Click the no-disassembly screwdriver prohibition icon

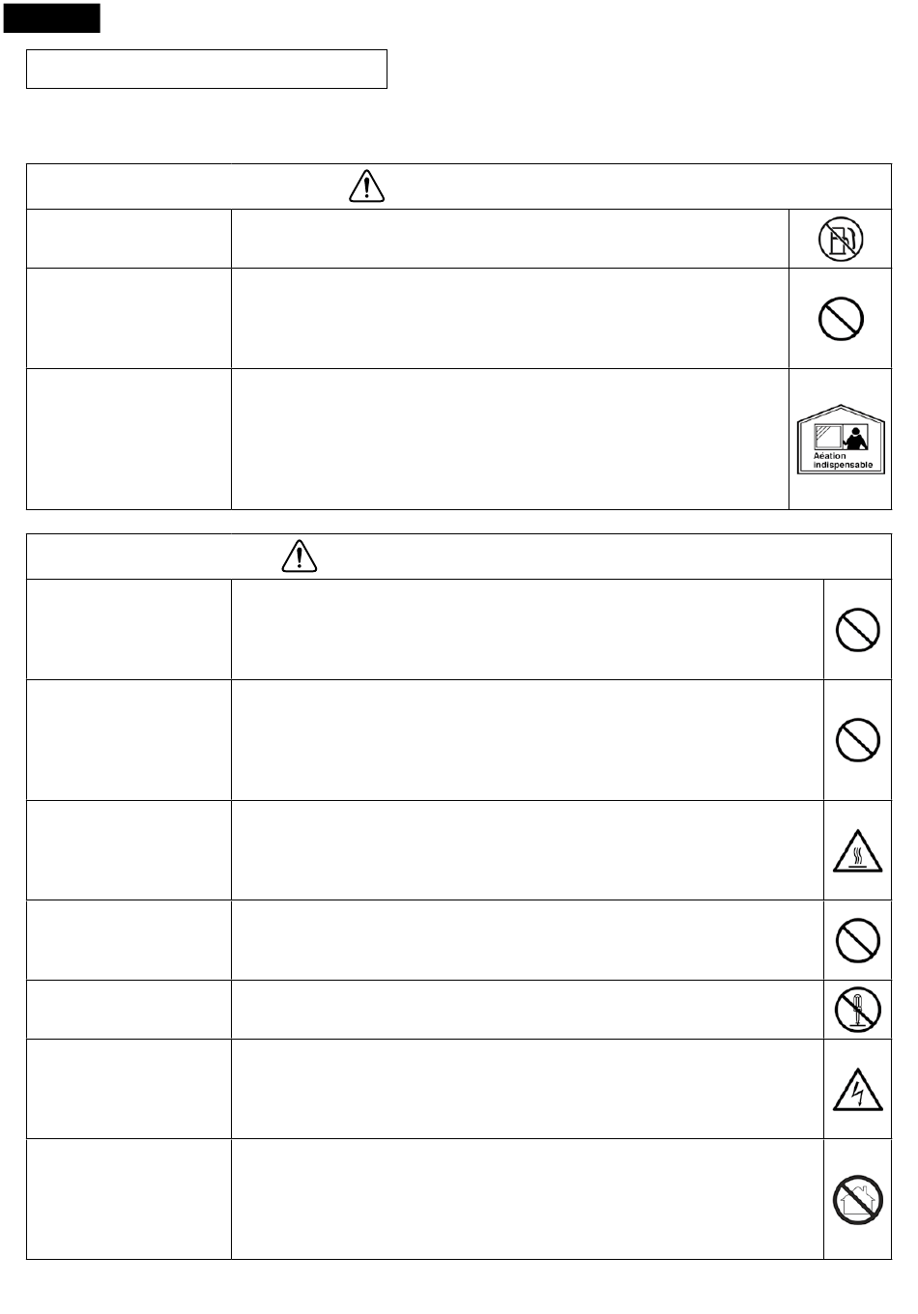(857, 1010)
